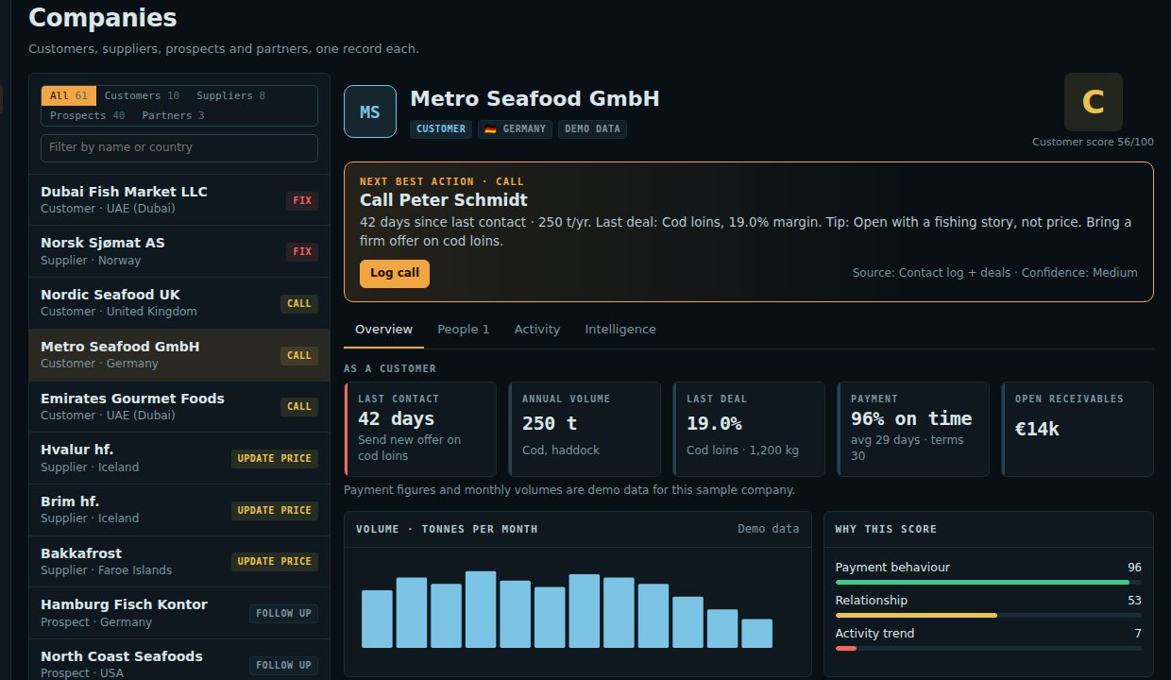Click the CUSTOMER tag under the company name

441,128
